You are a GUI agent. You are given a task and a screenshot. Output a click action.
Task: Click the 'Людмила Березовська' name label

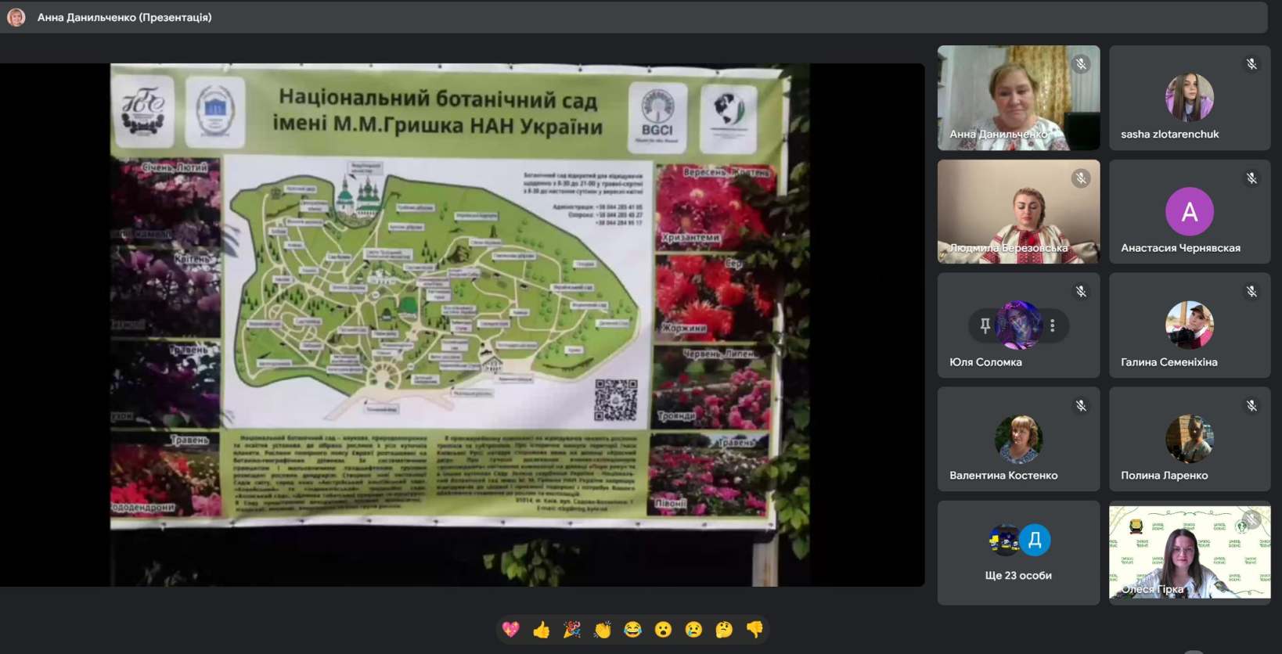pyautogui.click(x=1008, y=248)
